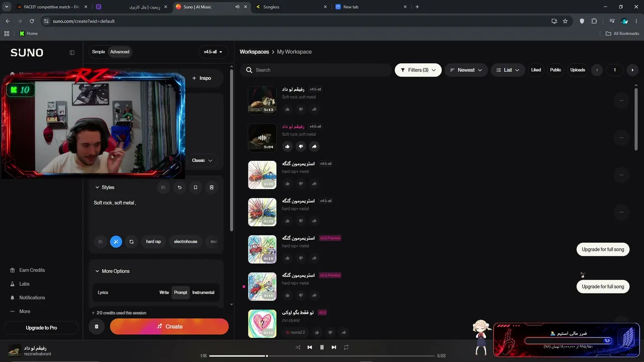Share the 0:39 hard rap+ metal song
Screen dimensions: 644x362
[314, 221]
